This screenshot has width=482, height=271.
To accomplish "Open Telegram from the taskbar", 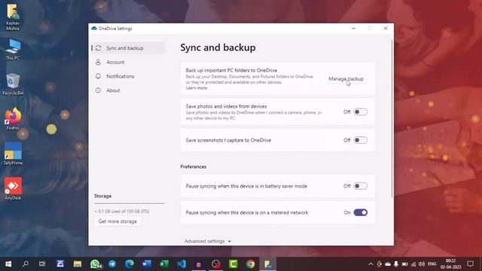I will (x=112, y=264).
